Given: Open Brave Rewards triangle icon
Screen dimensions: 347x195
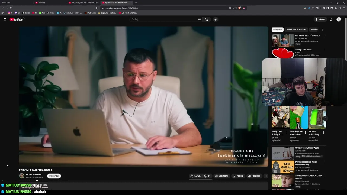Looking at the screenshot, I should click(x=244, y=8).
